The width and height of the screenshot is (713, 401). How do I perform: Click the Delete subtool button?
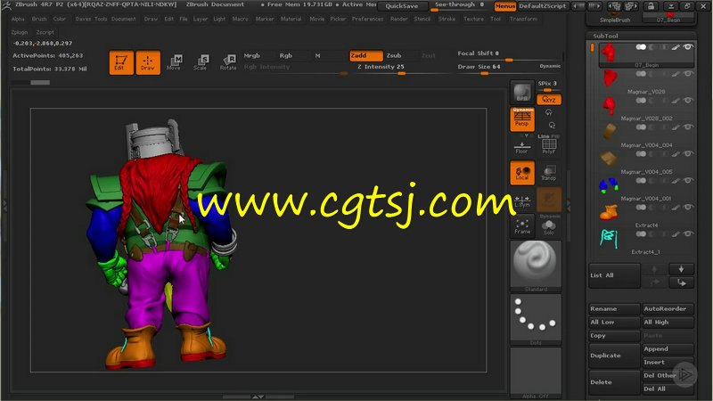(x=614, y=382)
